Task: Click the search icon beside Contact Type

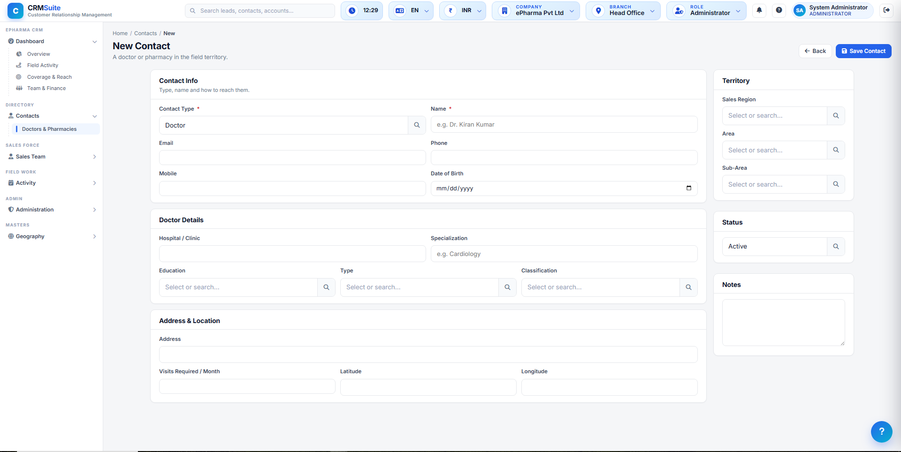Action: (x=417, y=125)
